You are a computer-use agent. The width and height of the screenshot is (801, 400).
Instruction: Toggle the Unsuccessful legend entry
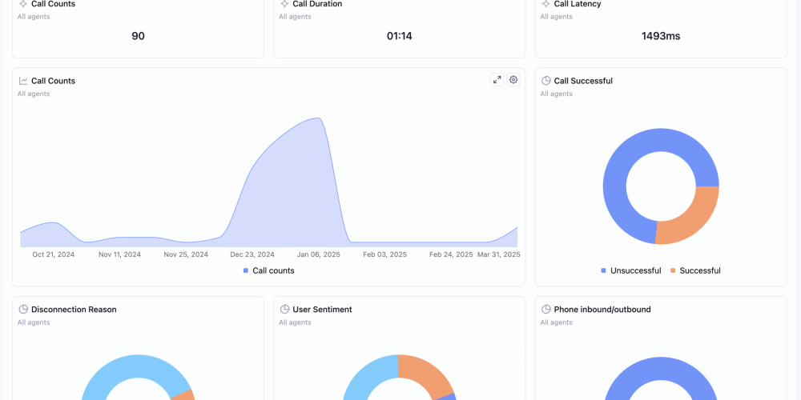[631, 270]
